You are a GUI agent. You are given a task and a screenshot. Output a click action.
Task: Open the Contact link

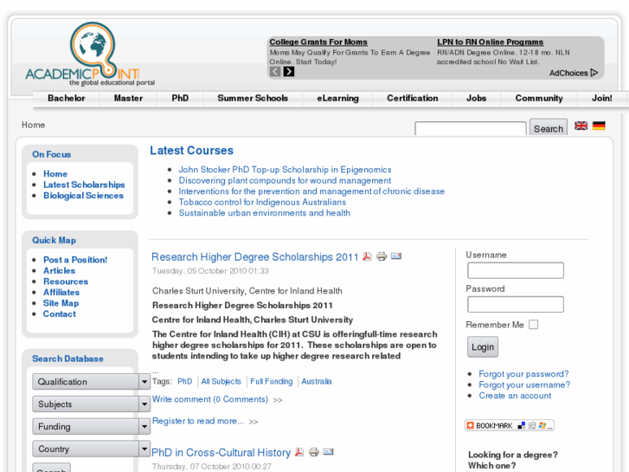click(60, 314)
